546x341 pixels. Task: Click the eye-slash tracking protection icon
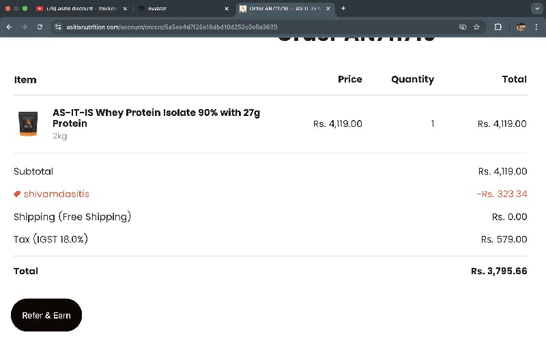[463, 27]
